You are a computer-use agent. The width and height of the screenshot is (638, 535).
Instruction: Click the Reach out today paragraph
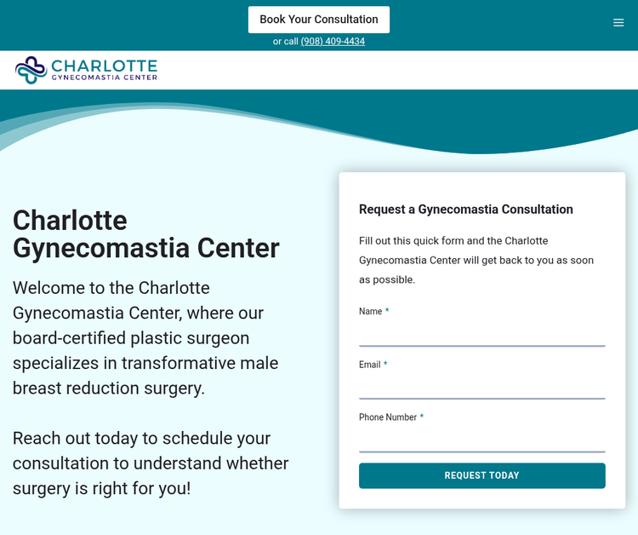pos(151,463)
